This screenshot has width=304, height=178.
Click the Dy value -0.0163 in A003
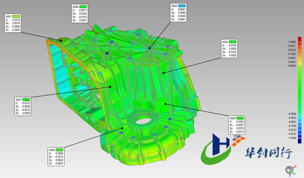click(232, 52)
